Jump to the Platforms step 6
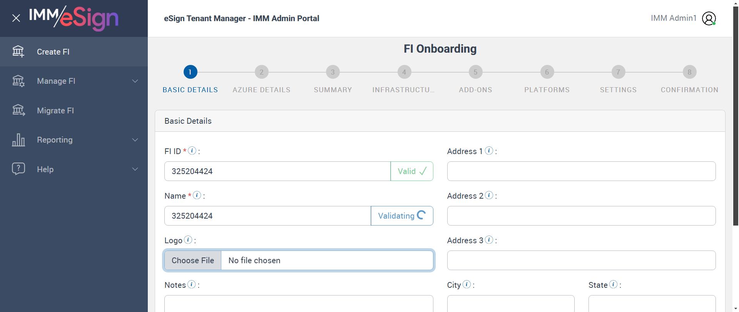This screenshot has width=739, height=312. 547,72
